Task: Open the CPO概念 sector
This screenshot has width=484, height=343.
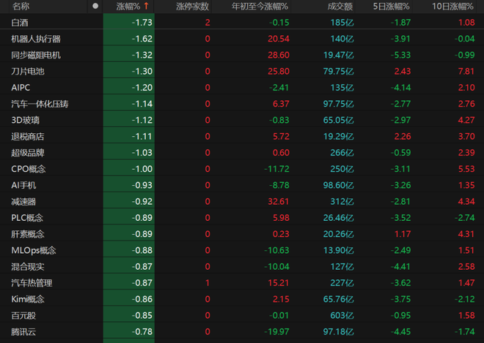Action: coord(28,169)
